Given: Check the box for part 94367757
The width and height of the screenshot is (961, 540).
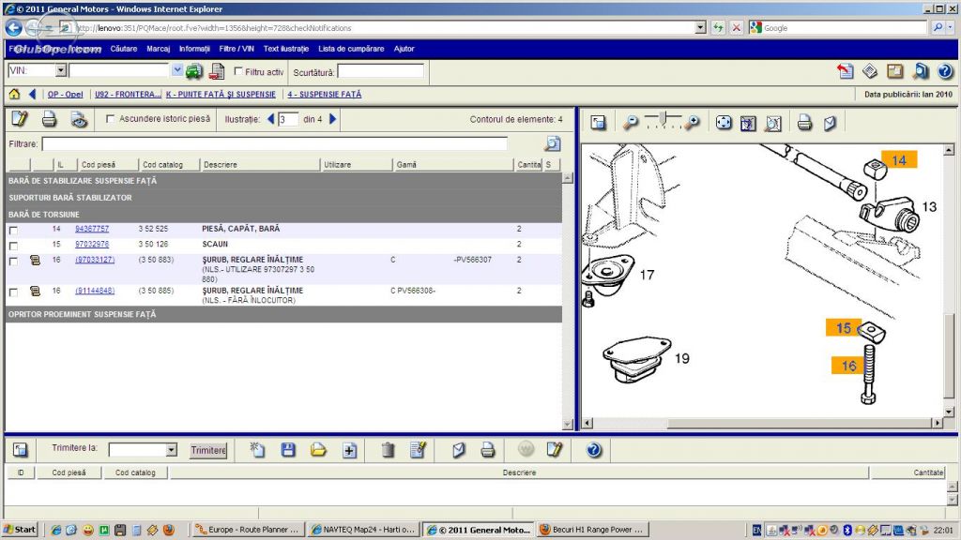Looking at the screenshot, I should 13,231.
